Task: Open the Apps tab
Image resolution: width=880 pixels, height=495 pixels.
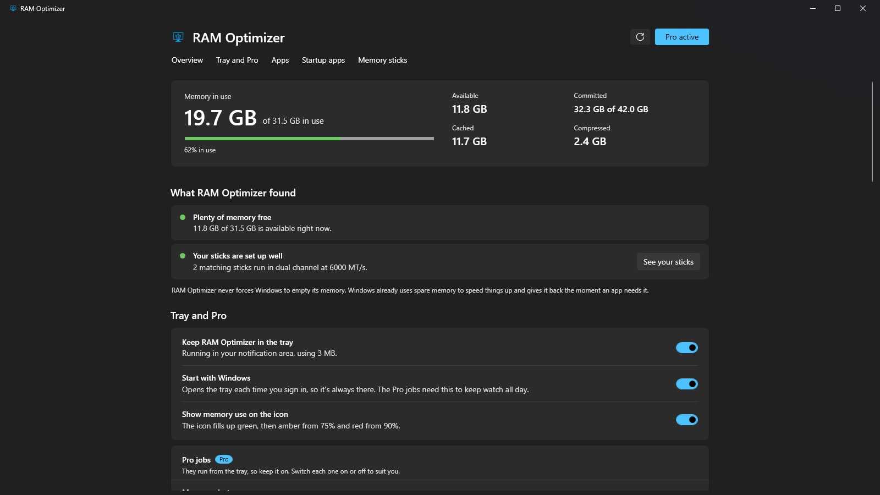Action: click(280, 60)
